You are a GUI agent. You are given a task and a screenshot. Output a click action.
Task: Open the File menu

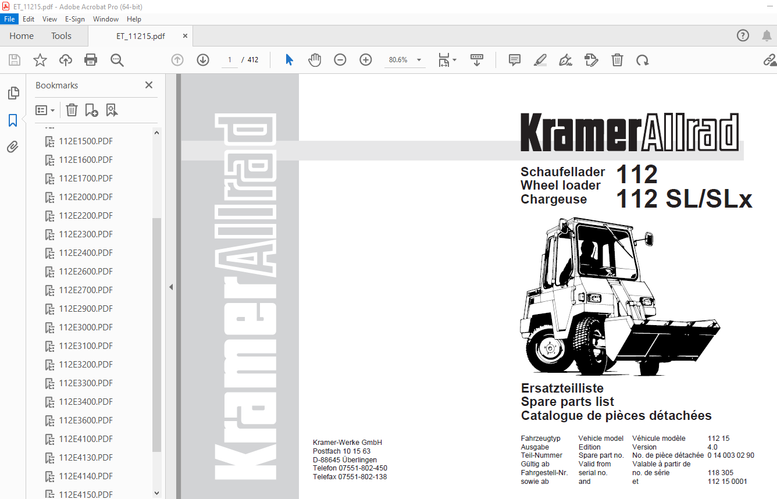click(10, 19)
